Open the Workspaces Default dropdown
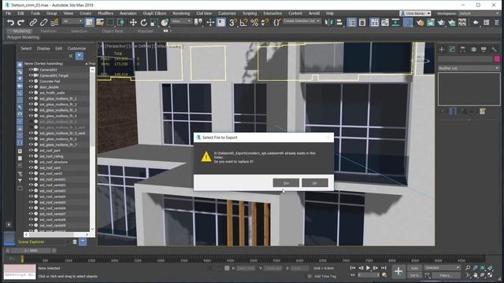This screenshot has width=504, height=283. 479,13
